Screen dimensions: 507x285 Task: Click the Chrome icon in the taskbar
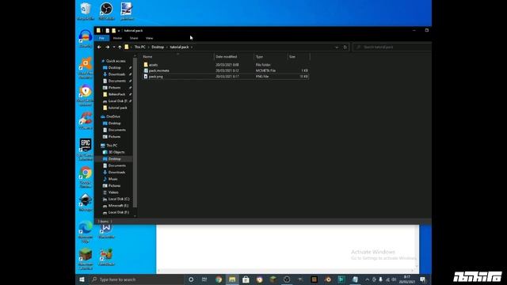click(219, 279)
